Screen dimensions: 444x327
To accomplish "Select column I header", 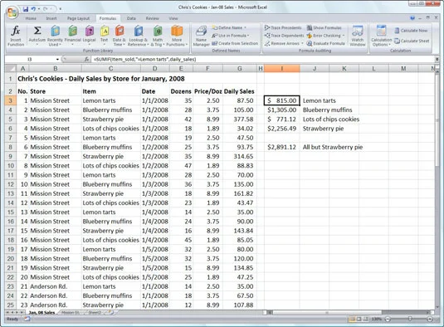I will [x=281, y=68].
